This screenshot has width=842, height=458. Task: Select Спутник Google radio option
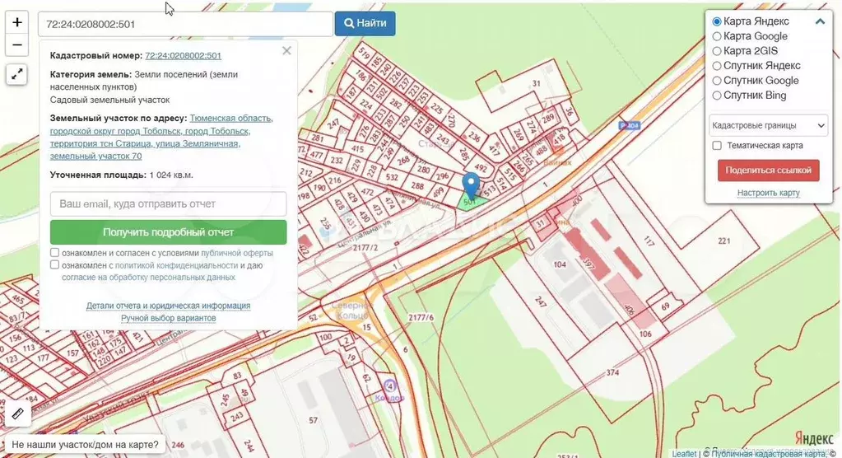717,81
